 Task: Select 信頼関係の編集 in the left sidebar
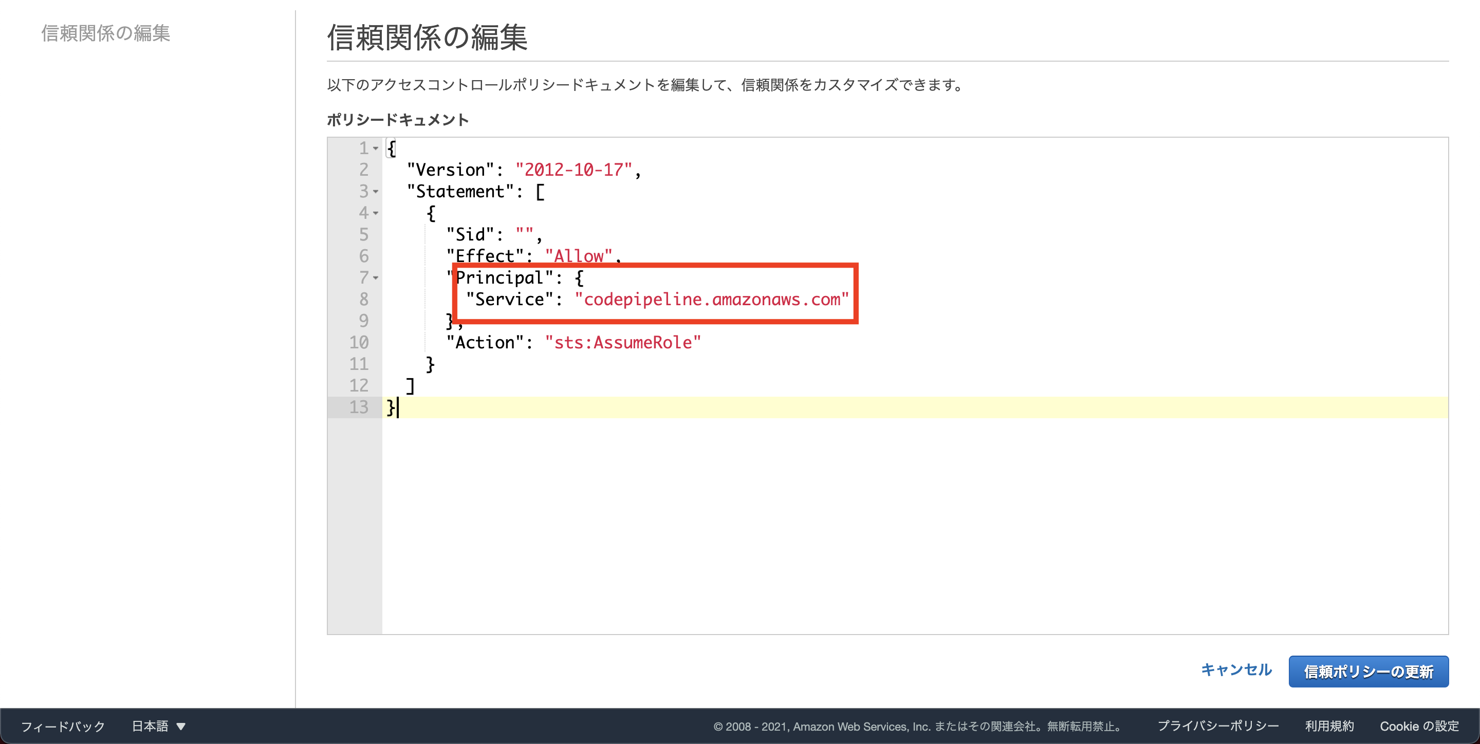[106, 33]
